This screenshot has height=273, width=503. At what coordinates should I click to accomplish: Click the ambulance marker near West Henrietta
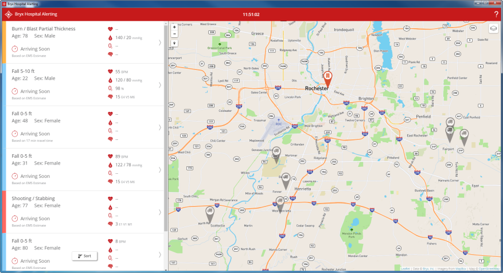(x=280, y=202)
